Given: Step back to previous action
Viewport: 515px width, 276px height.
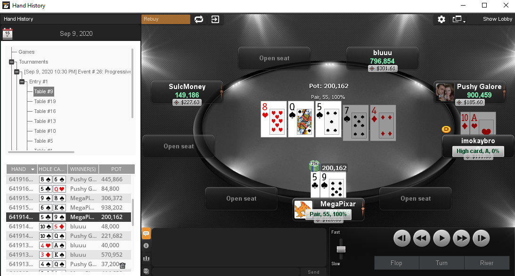Looking at the screenshot, I should [402, 239].
